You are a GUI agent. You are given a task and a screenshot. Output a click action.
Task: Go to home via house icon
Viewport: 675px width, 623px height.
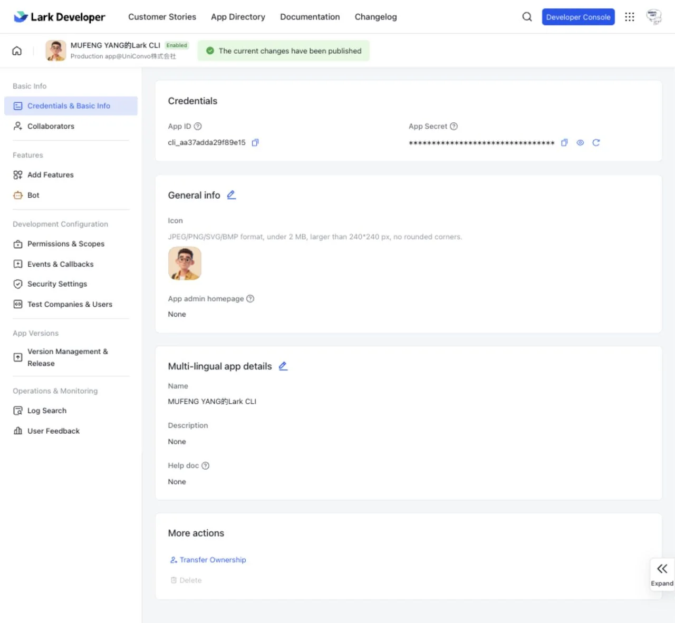click(x=17, y=51)
